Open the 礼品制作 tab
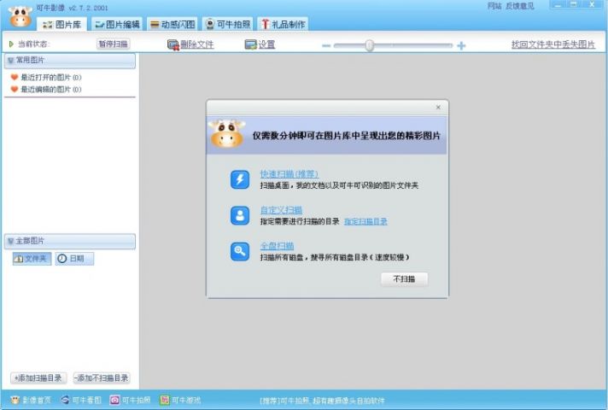 point(283,25)
